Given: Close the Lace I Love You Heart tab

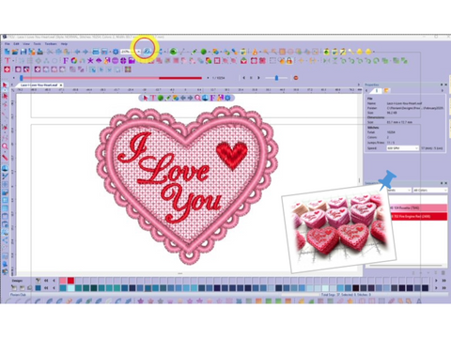Looking at the screenshot, I should pos(61,84).
